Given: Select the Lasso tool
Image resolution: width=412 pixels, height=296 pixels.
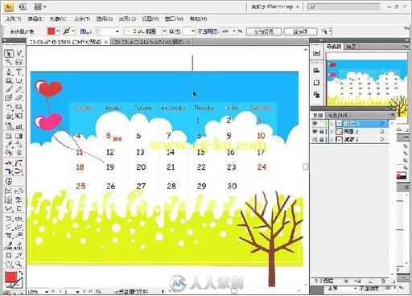Looking at the screenshot, I should pyautogui.click(x=19, y=62).
